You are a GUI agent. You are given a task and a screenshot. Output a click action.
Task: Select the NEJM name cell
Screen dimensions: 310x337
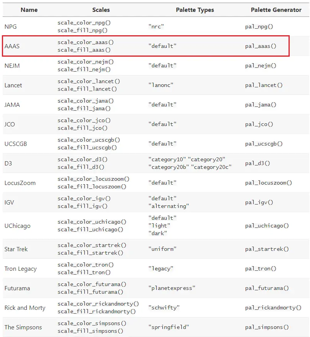pyautogui.click(x=12, y=66)
